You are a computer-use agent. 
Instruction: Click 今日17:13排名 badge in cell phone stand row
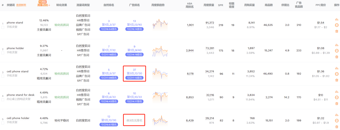[x=134, y=78]
